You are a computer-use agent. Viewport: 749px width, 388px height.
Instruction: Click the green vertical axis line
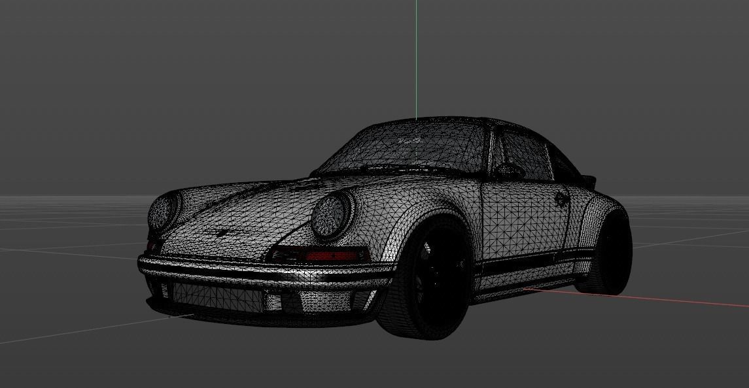click(416, 59)
